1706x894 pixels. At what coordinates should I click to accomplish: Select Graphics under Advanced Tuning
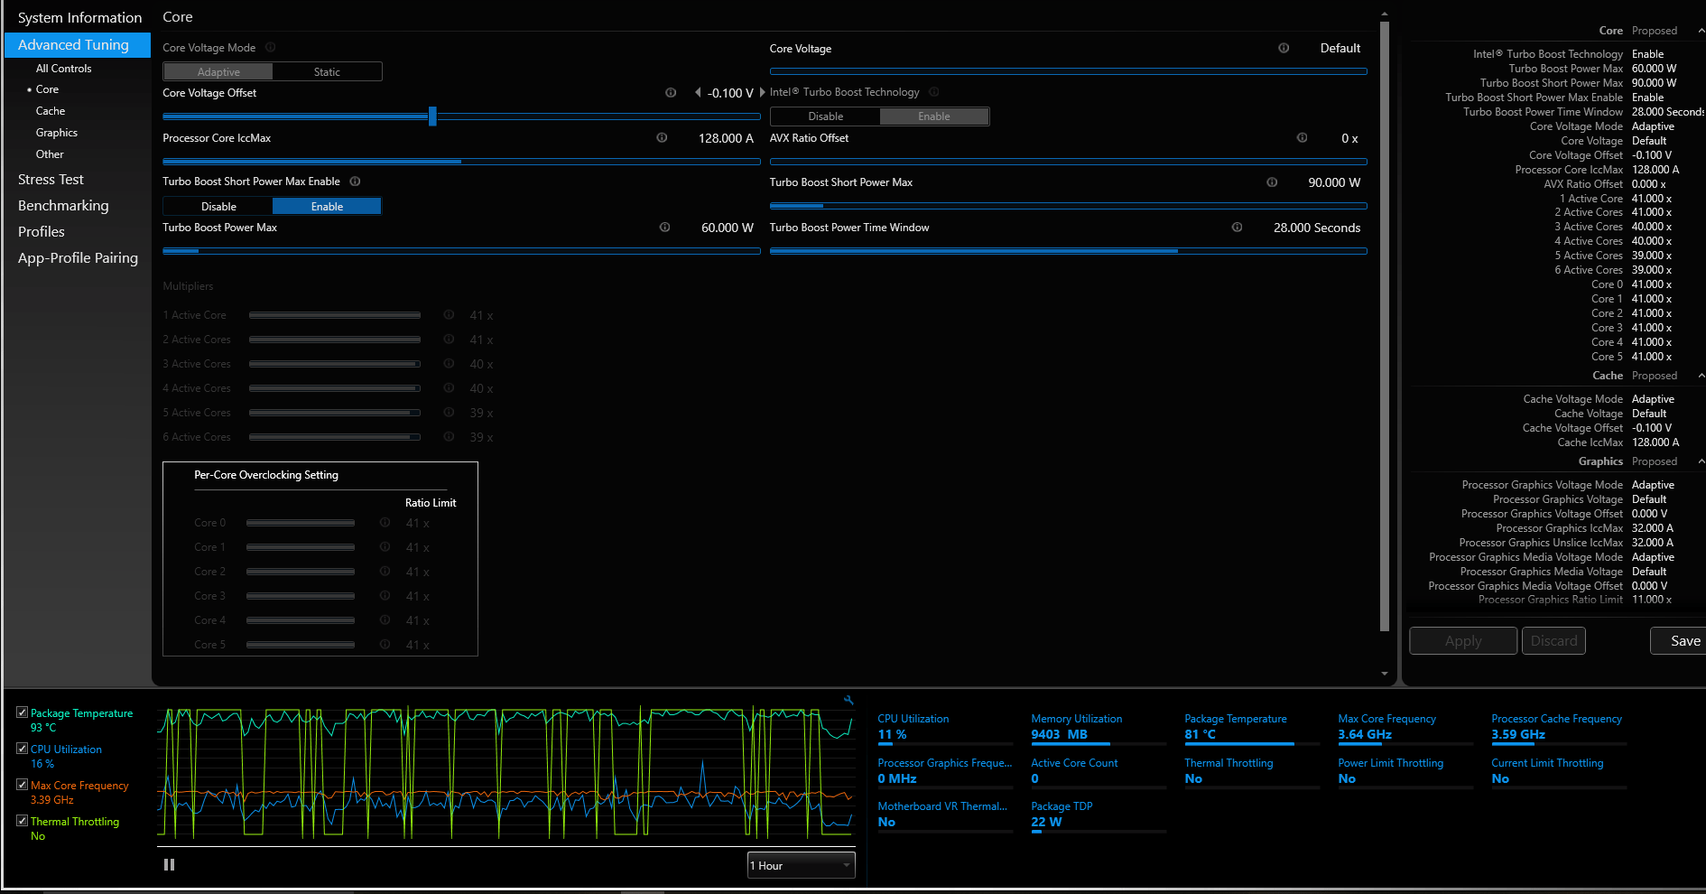tap(57, 133)
